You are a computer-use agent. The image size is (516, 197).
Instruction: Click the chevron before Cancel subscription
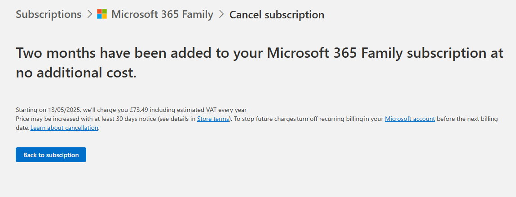click(221, 14)
